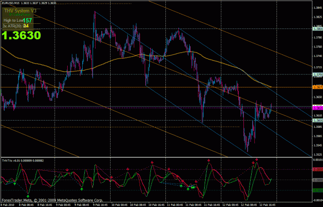Click the EURUSD,M15 chart title text
The height and width of the screenshot is (207, 323).
click(10, 3)
